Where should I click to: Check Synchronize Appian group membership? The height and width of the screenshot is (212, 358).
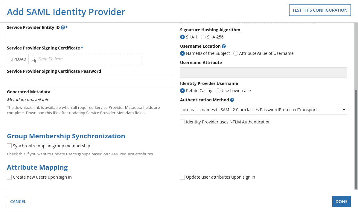tap(9, 146)
